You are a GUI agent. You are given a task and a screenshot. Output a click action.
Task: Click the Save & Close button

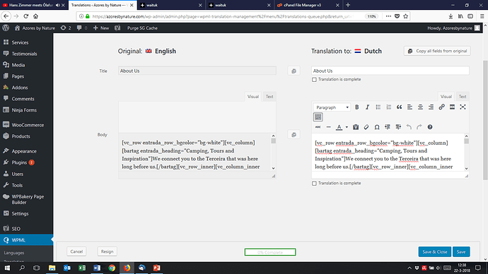pos(434,251)
